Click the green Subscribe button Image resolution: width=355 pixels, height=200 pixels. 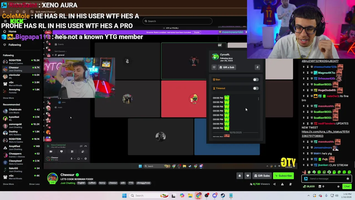tap(283, 176)
